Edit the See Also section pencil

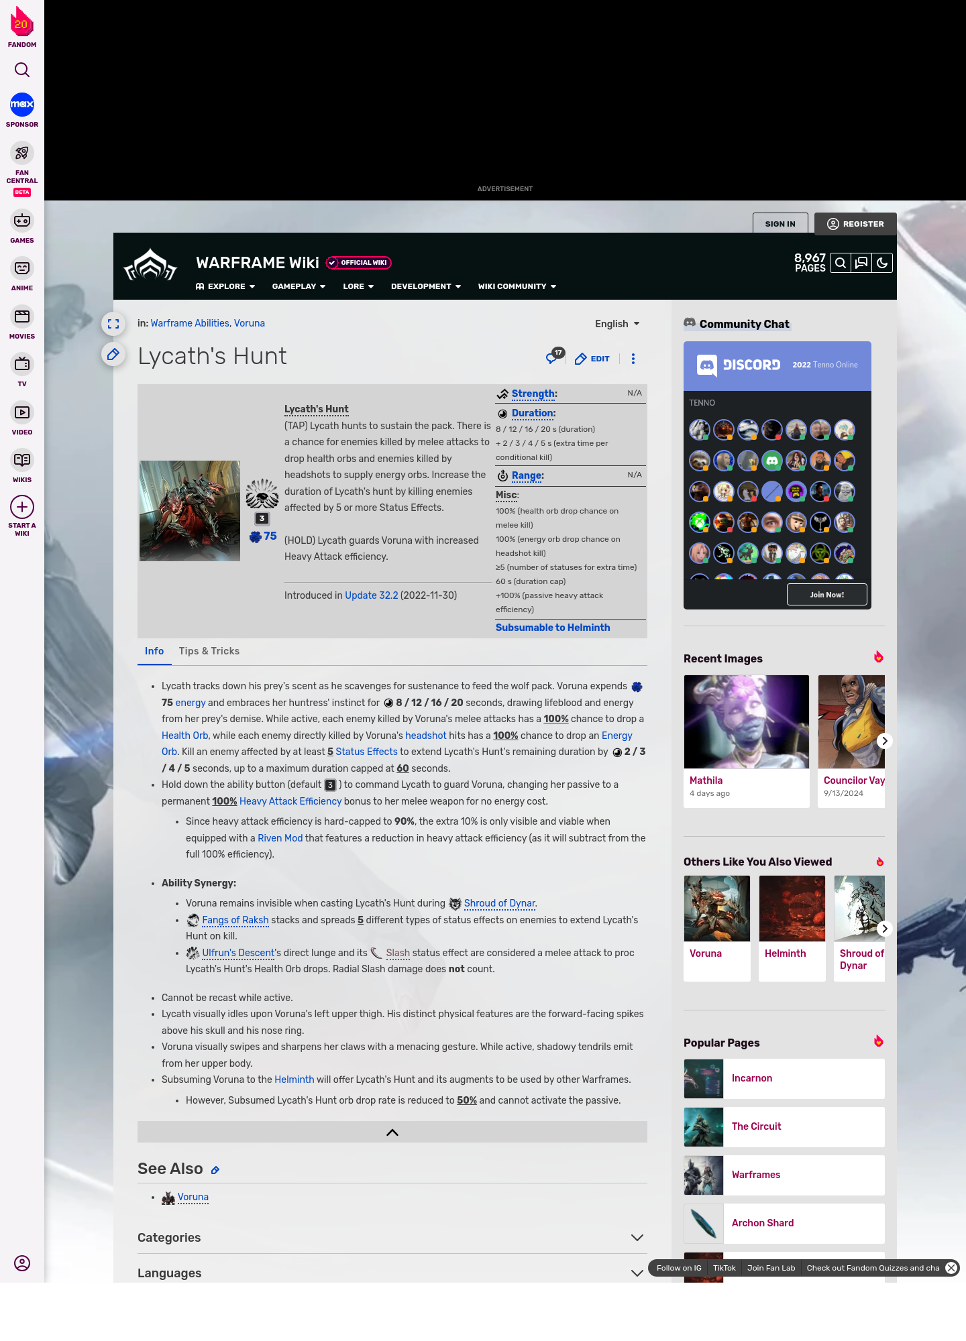coord(215,1170)
